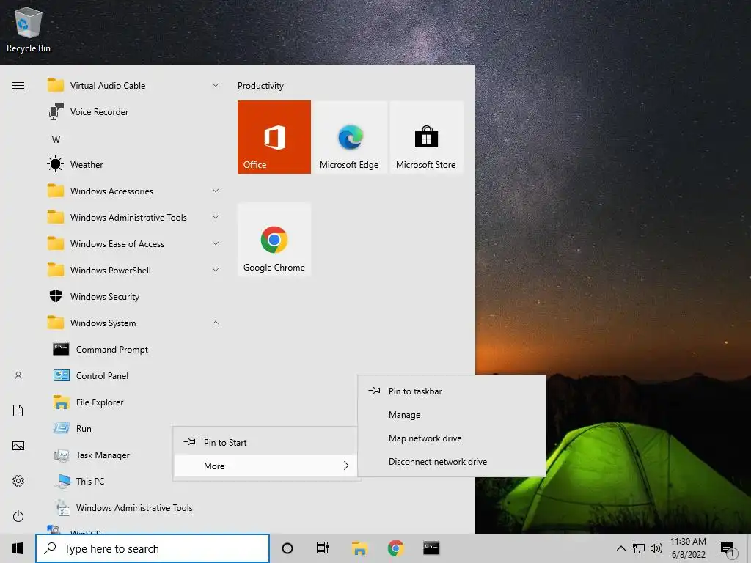Click the Power icon in Start sidebar
The height and width of the screenshot is (563, 751).
tap(18, 516)
